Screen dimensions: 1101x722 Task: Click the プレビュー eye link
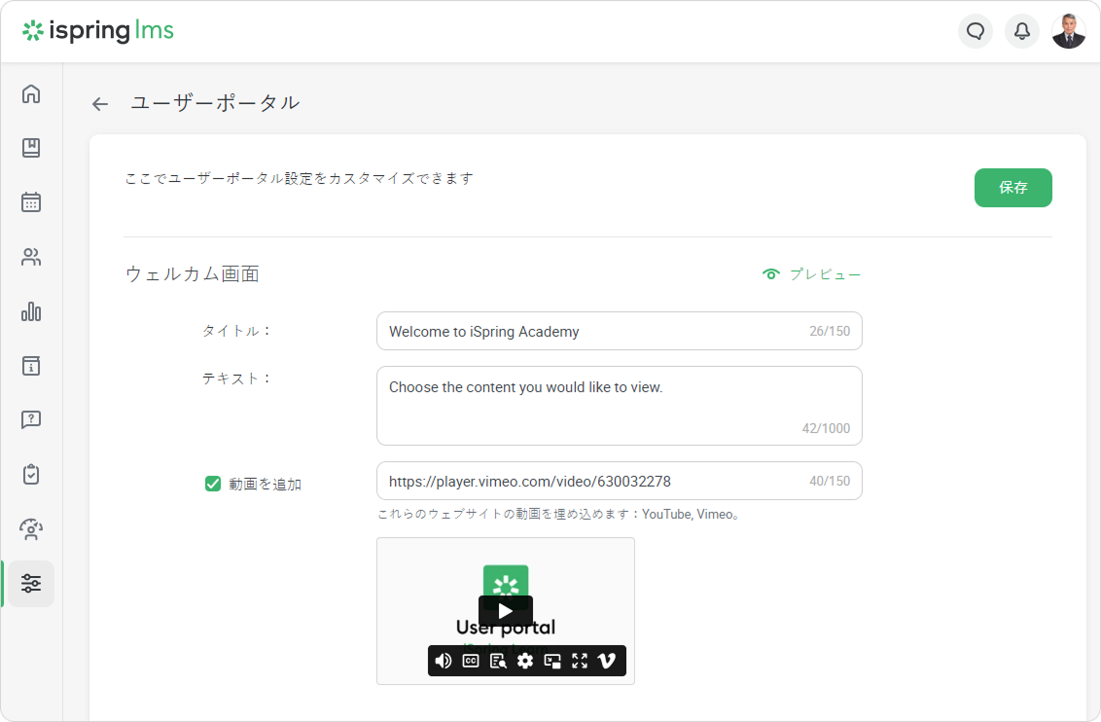pyautogui.click(x=812, y=274)
